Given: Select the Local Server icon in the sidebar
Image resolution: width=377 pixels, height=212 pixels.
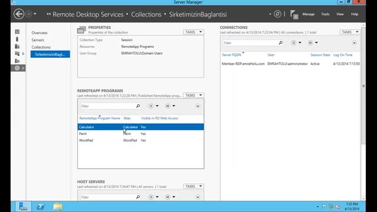Looking at the screenshot, I should (x=17, y=39).
